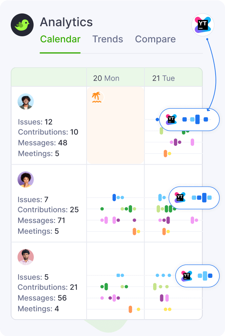
Task: Click YouTrack icon in first user's popup
Action: (171, 119)
